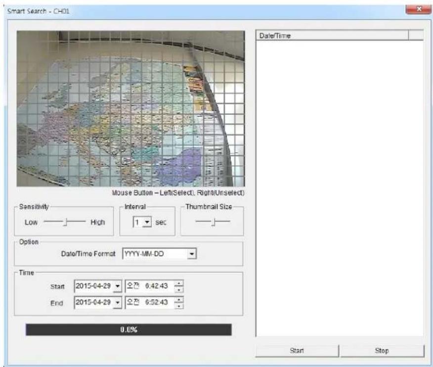
Task: Close the Smart Search window
Action: pos(419,9)
